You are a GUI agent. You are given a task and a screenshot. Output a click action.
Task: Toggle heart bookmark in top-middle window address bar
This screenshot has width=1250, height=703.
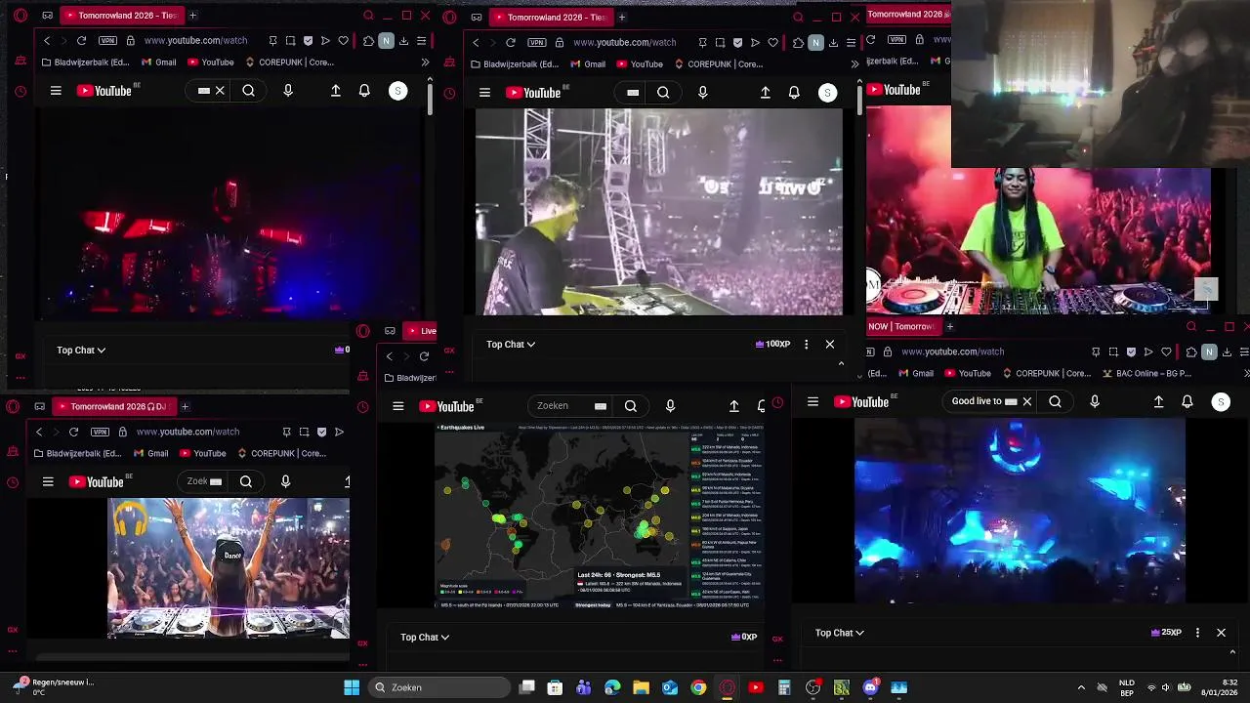pos(772,43)
